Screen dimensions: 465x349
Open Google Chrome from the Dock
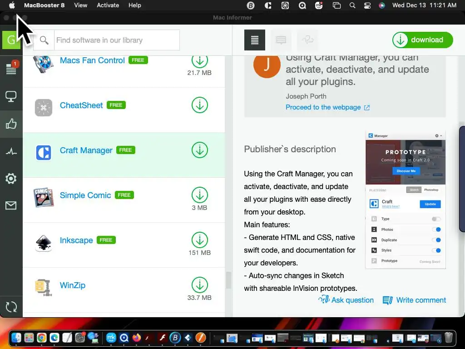tap(41, 338)
